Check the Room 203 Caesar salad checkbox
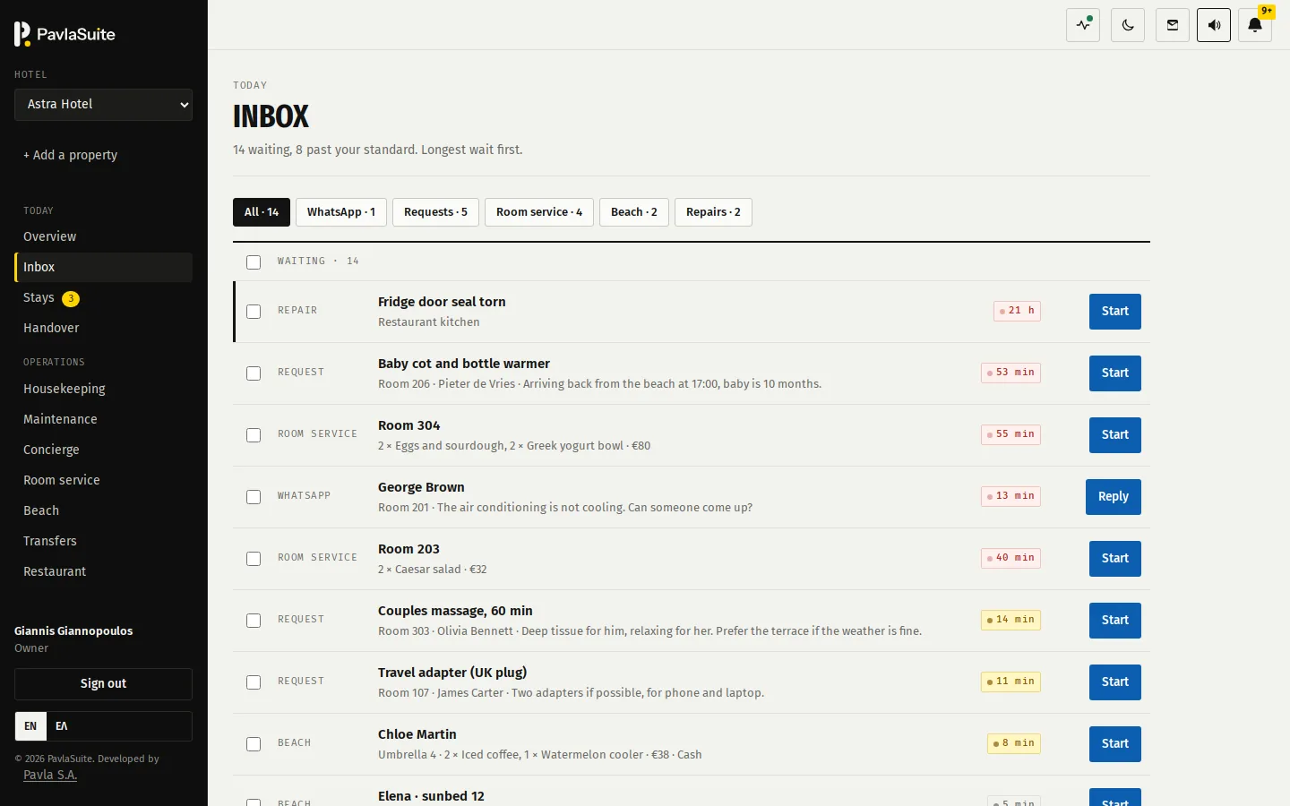This screenshot has height=806, width=1290. 254,559
